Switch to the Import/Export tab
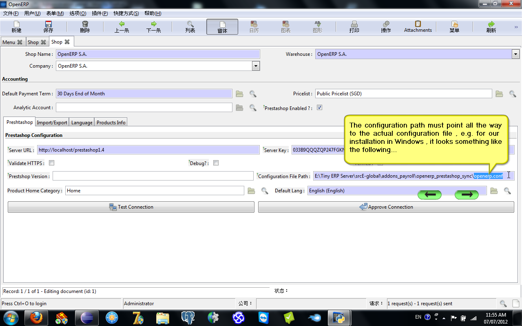 [52, 123]
